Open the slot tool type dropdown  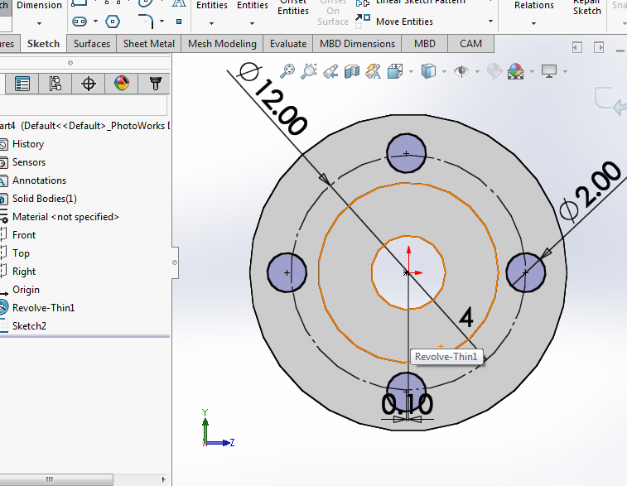point(95,22)
